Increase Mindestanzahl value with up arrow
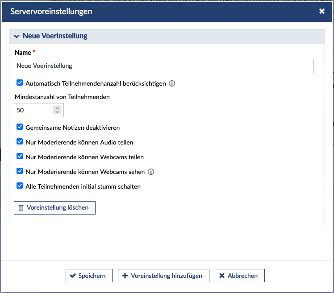The height and width of the screenshot is (293, 334). point(57,107)
